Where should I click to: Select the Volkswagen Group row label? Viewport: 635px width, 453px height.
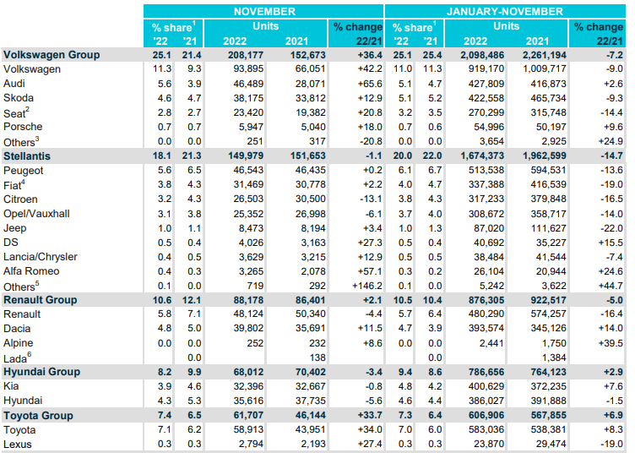(x=52, y=55)
